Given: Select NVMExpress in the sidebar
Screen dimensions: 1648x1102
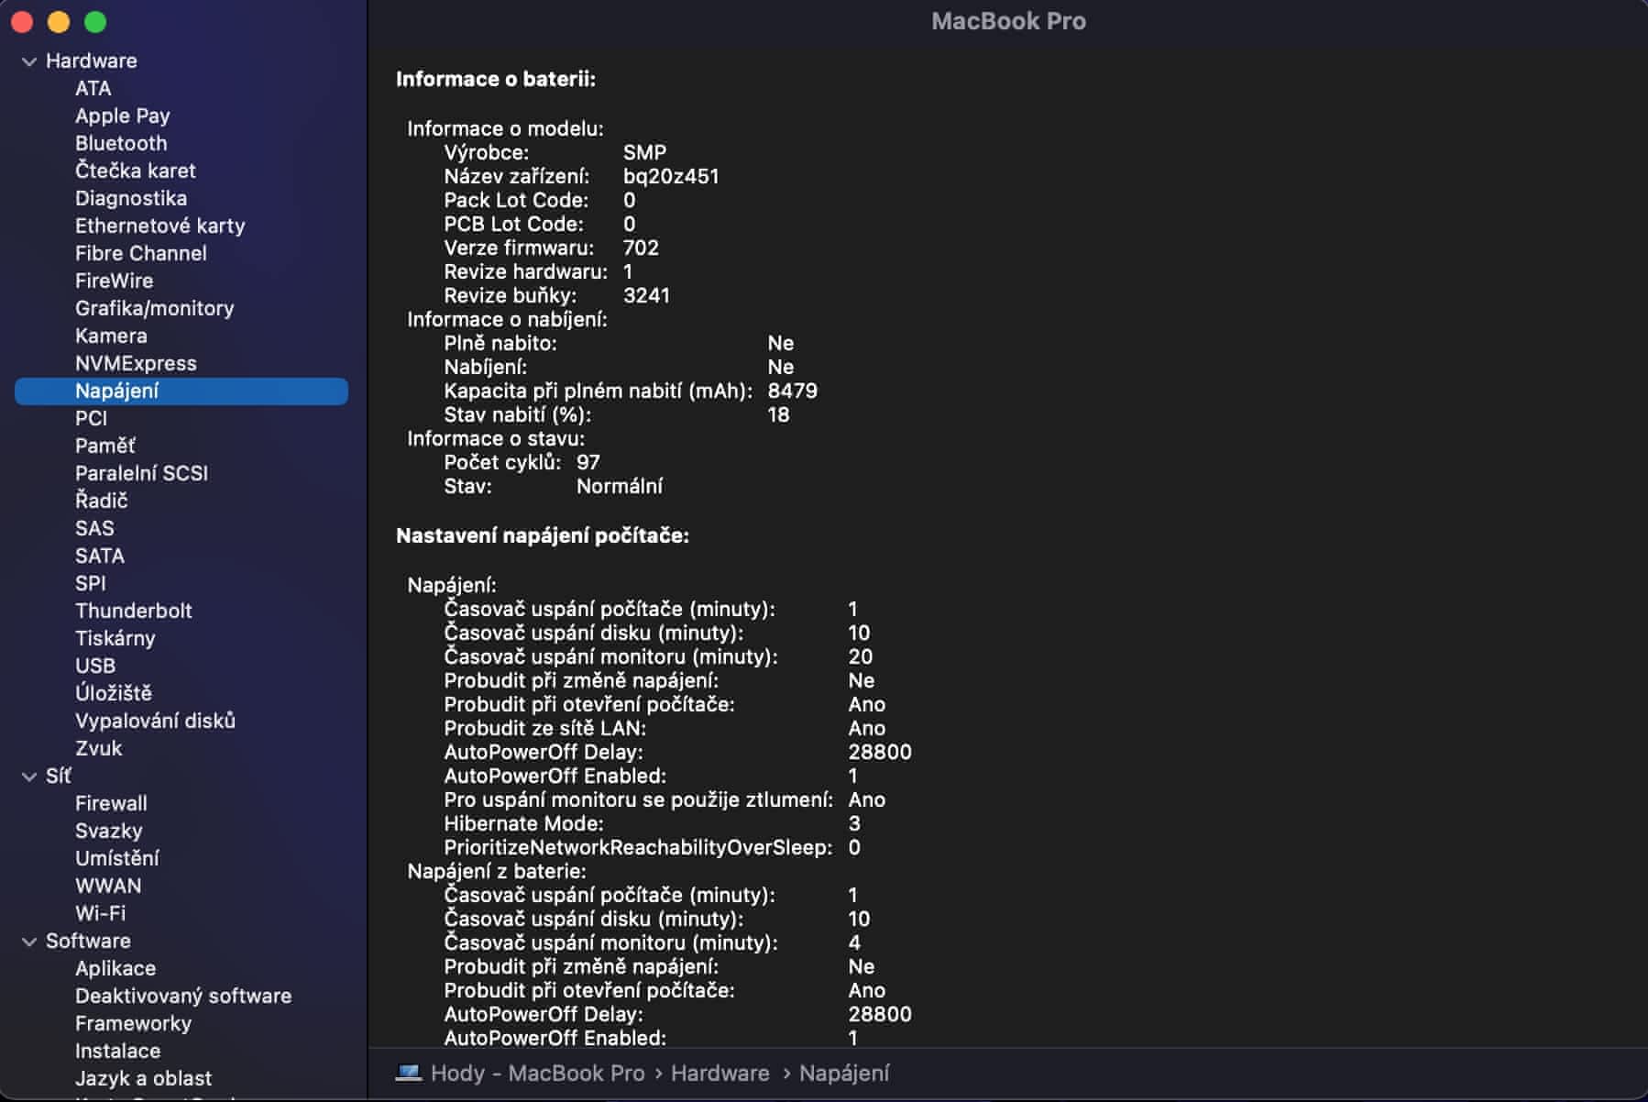Looking at the screenshot, I should click(x=136, y=363).
